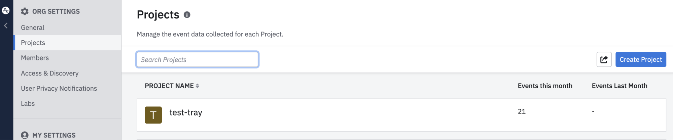Open Access & Discovery settings
This screenshot has width=673, height=140.
point(49,73)
